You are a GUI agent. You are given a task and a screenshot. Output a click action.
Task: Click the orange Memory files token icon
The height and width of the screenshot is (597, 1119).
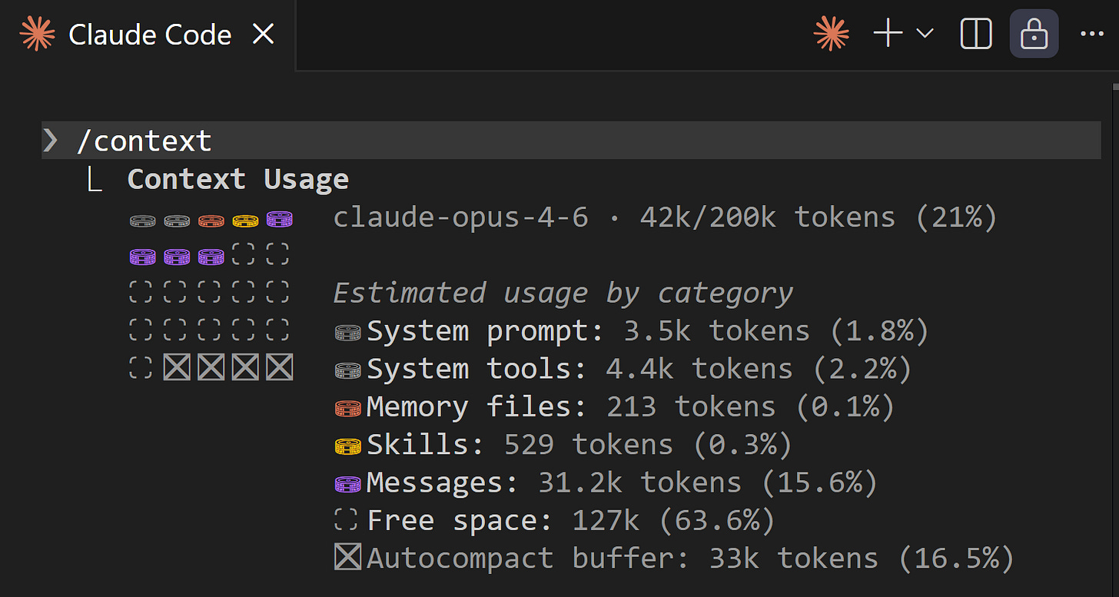point(347,406)
